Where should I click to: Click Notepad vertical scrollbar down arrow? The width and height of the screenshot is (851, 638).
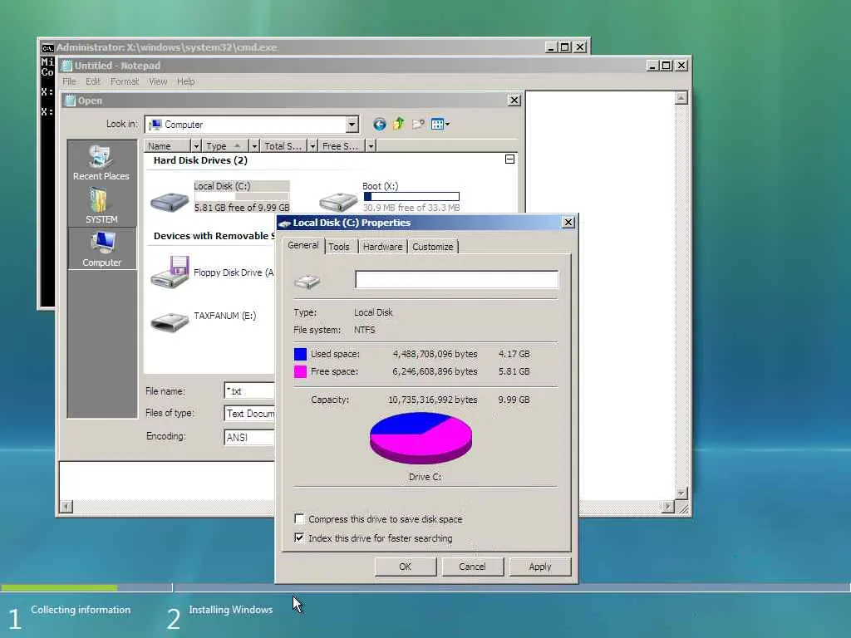point(681,493)
